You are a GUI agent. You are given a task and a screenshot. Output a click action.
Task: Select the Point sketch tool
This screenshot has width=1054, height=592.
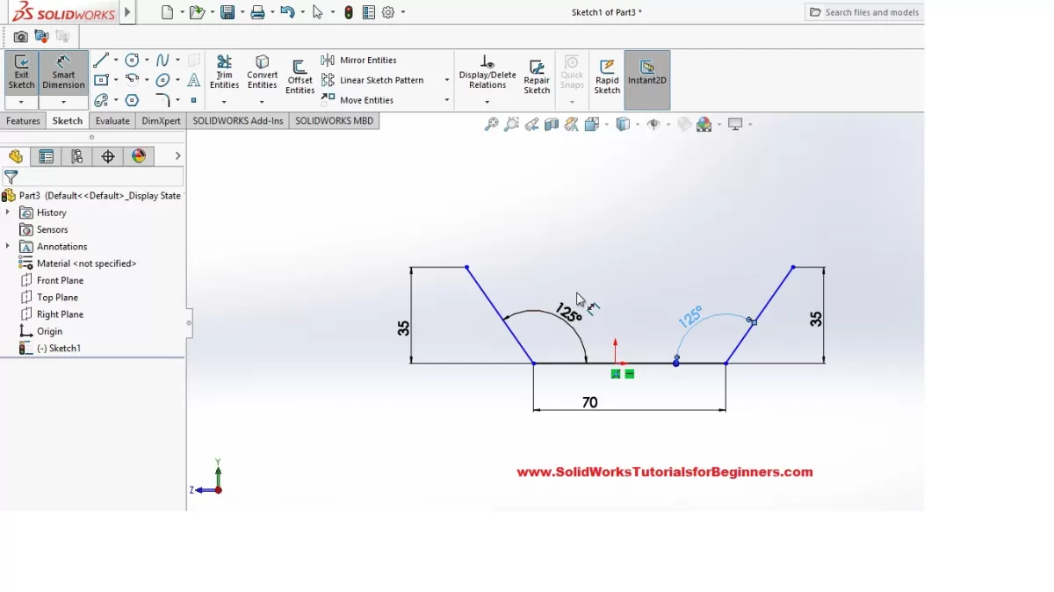[x=194, y=100]
